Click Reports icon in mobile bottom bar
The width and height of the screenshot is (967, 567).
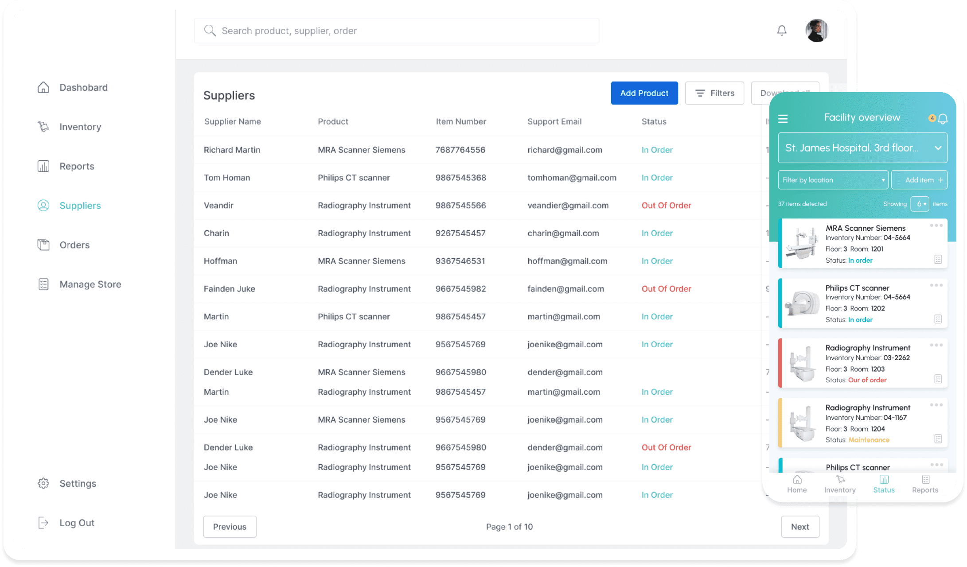[926, 479]
